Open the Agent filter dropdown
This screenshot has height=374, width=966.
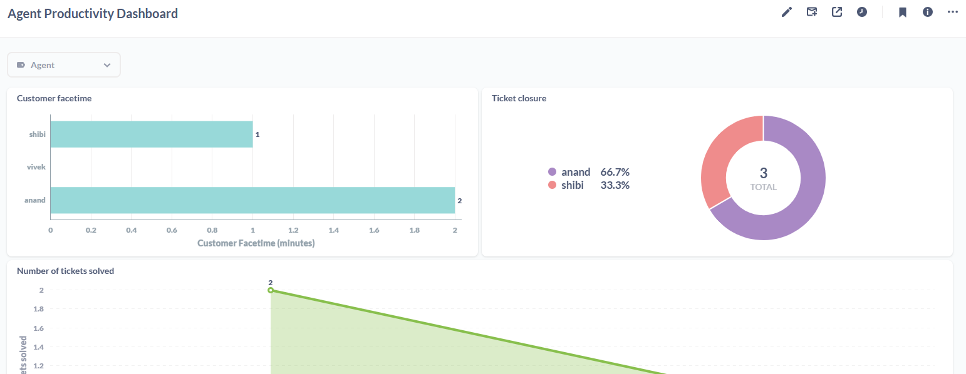point(63,64)
